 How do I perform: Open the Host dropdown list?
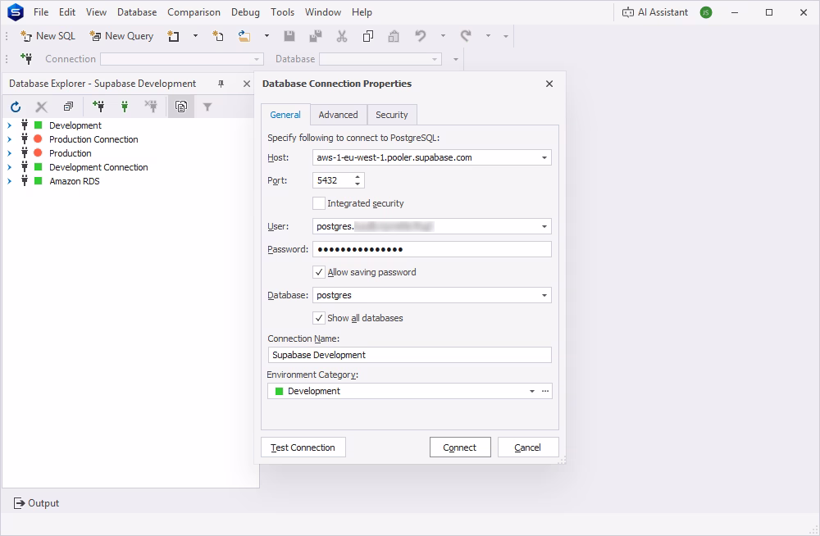click(544, 157)
